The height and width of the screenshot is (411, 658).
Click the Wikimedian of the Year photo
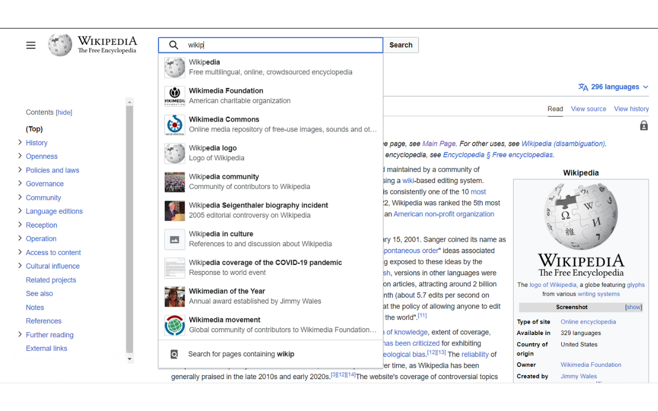[x=175, y=296]
